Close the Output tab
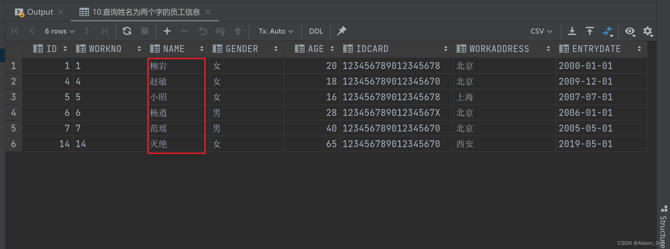 60,12
